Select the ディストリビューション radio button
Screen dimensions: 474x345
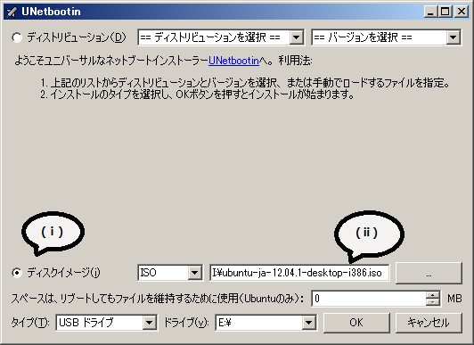pos(17,37)
